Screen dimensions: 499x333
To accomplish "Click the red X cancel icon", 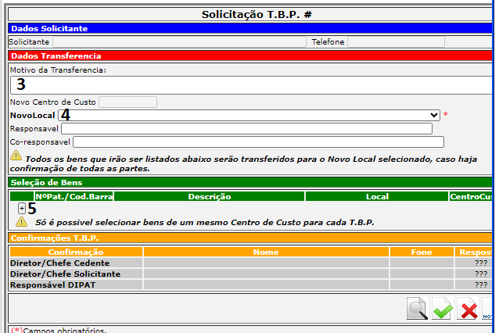I will pos(468,309).
